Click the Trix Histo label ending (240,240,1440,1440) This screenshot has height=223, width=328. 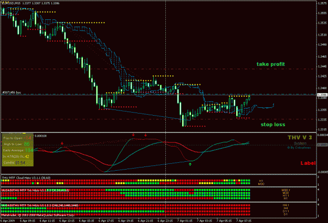tap(40, 205)
